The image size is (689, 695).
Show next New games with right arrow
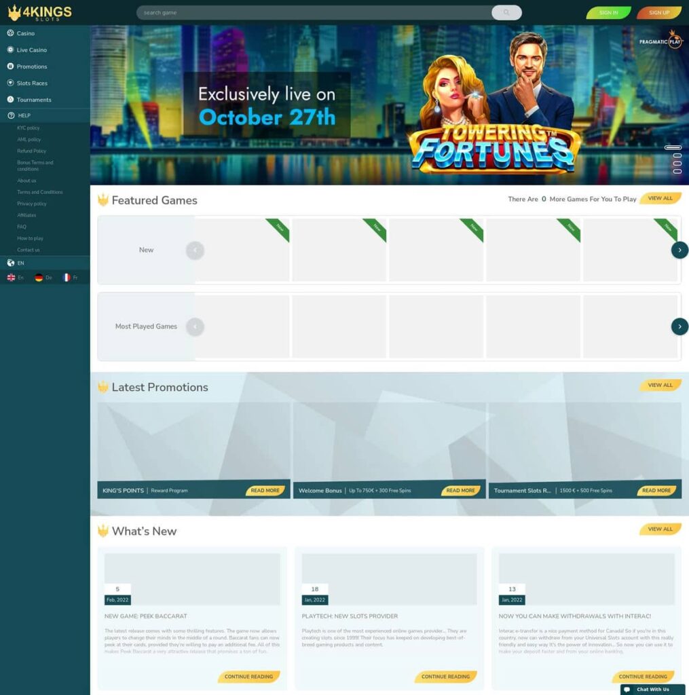click(x=679, y=250)
